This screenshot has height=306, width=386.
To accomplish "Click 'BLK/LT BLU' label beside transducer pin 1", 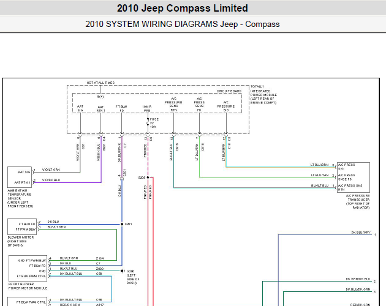I will point(320,185).
